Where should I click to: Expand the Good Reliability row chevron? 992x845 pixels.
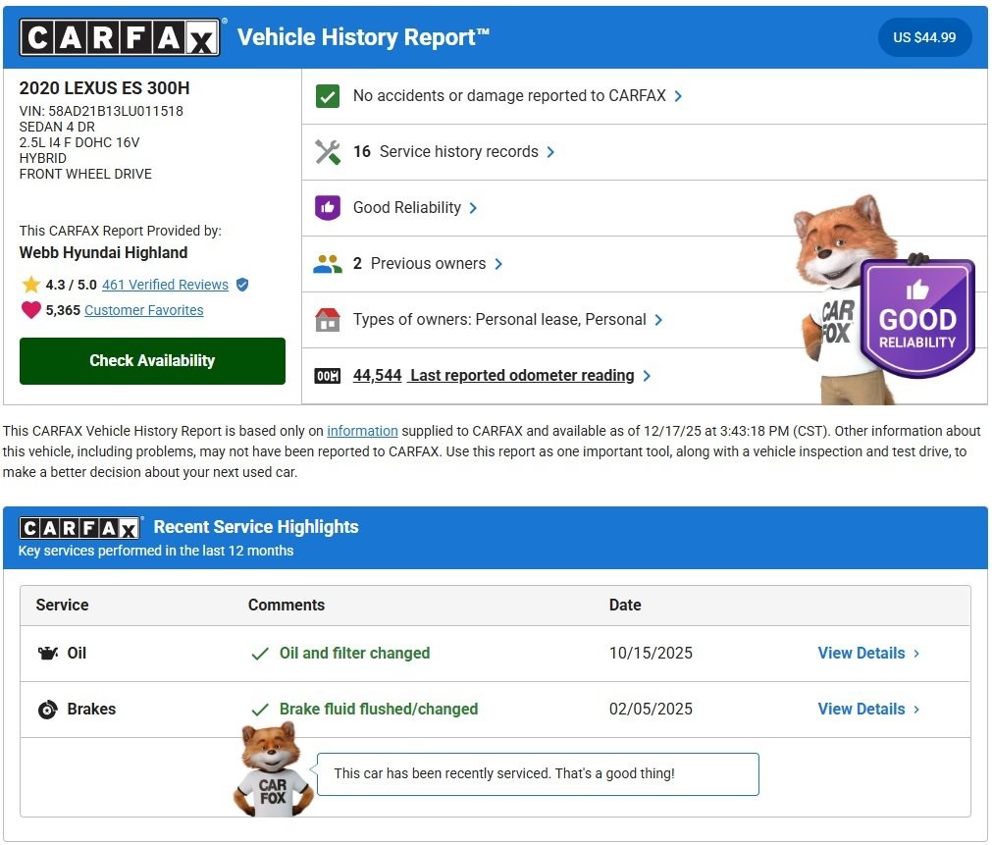tap(474, 208)
